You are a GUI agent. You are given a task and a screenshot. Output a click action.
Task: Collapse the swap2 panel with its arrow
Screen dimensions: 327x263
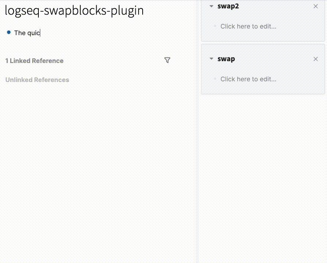(x=211, y=6)
